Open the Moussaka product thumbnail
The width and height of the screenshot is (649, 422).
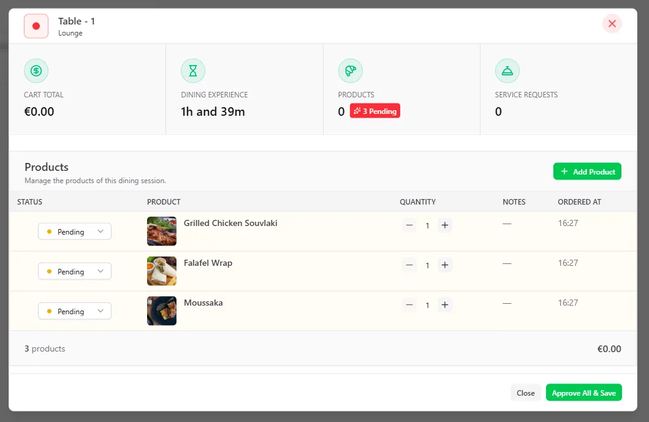tap(162, 311)
